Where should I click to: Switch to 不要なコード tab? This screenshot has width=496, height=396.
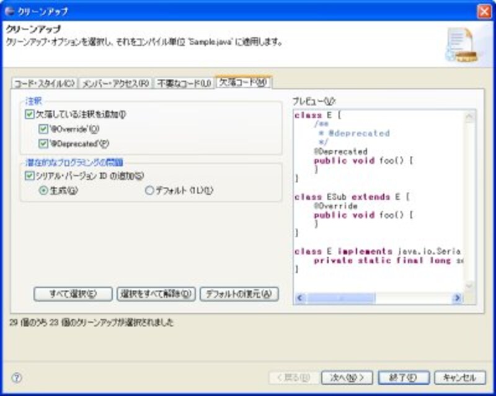click(x=184, y=84)
